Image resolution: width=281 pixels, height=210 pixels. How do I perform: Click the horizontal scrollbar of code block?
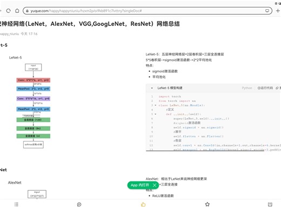pos(205,151)
